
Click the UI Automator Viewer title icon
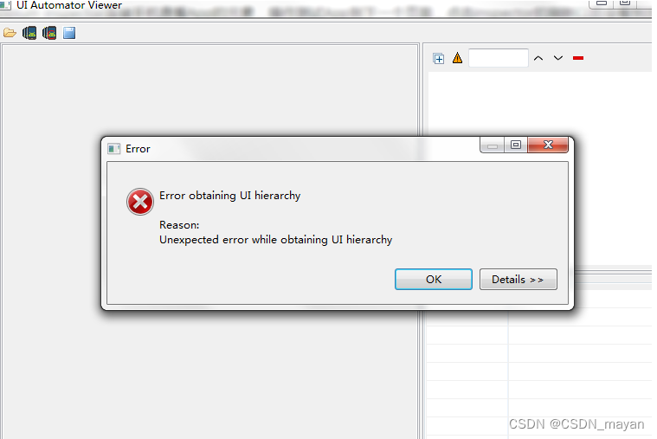5,5
